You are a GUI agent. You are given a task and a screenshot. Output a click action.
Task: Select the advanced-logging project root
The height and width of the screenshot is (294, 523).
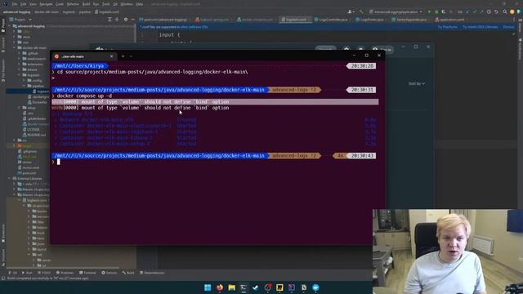click(x=31, y=26)
